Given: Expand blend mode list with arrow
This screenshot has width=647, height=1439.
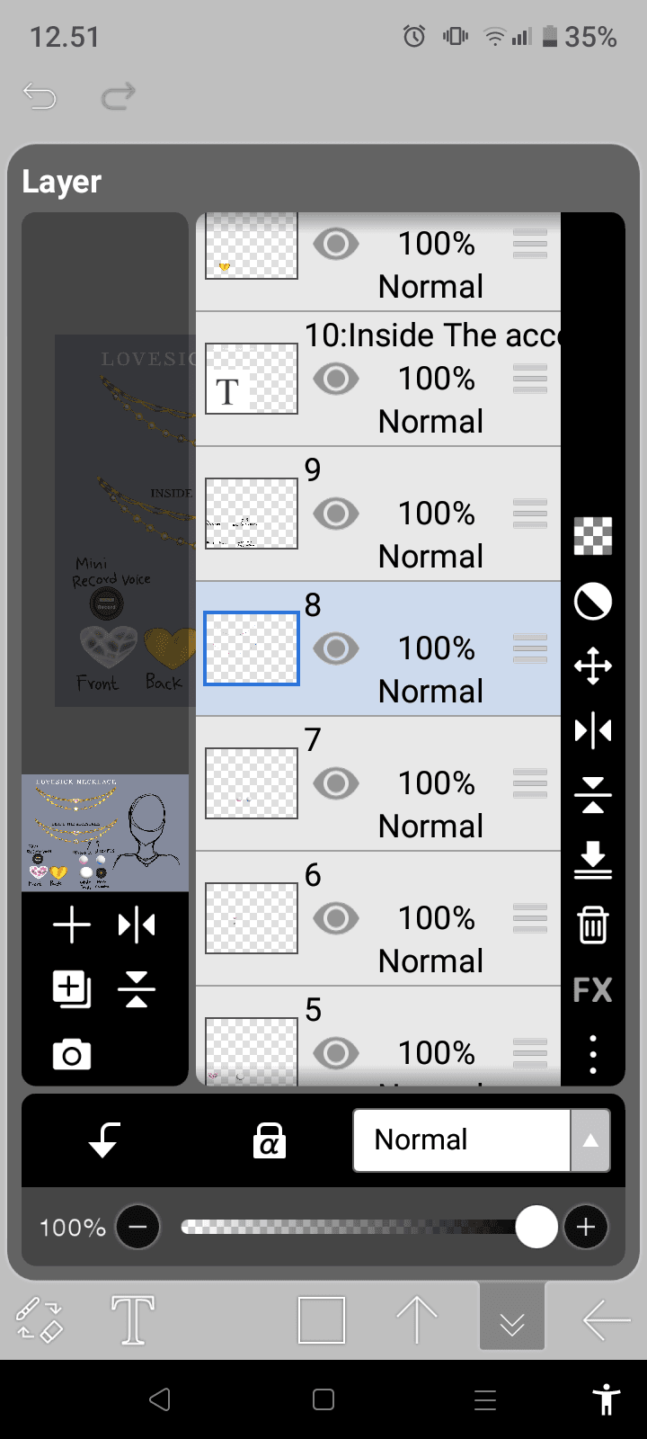Looking at the screenshot, I should click(590, 1140).
